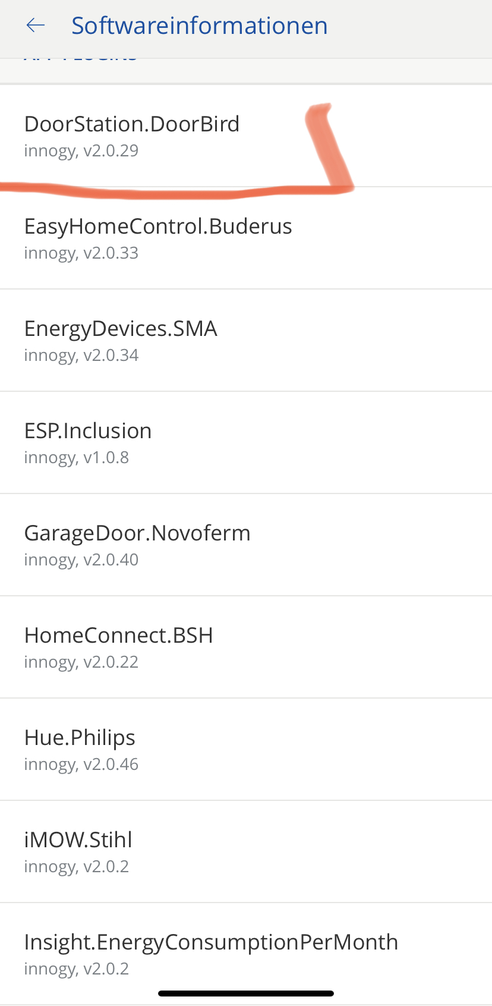Click the SMA version text v2.0.34

81,356
